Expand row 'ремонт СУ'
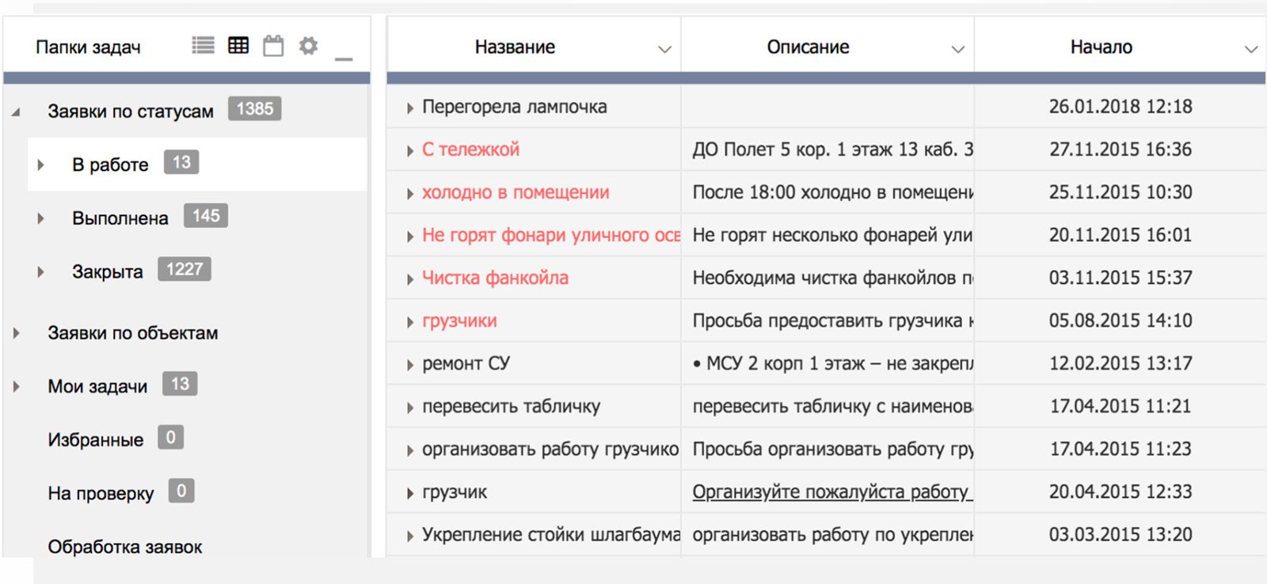The height and width of the screenshot is (584, 1267). [410, 365]
